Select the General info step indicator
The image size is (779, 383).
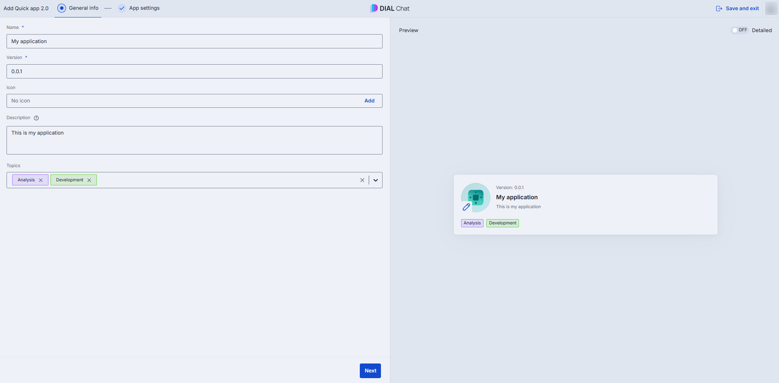(61, 8)
